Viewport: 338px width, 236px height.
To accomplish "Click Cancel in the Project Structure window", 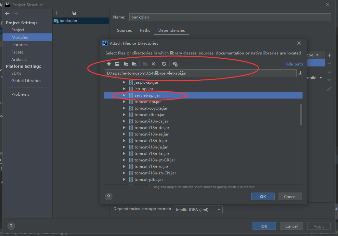I will (x=292, y=226).
